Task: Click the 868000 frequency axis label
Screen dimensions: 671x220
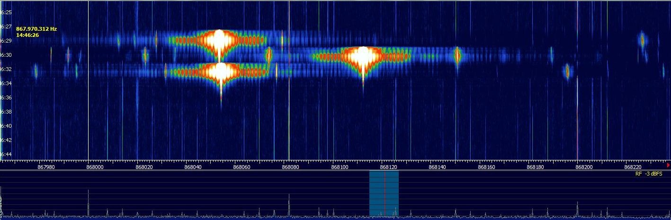Action: click(95, 167)
